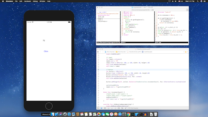Select junk.cpp in vim file list
Image resolution: width=208 pixels, height=117 pixels.
pyautogui.click(x=101, y=17)
